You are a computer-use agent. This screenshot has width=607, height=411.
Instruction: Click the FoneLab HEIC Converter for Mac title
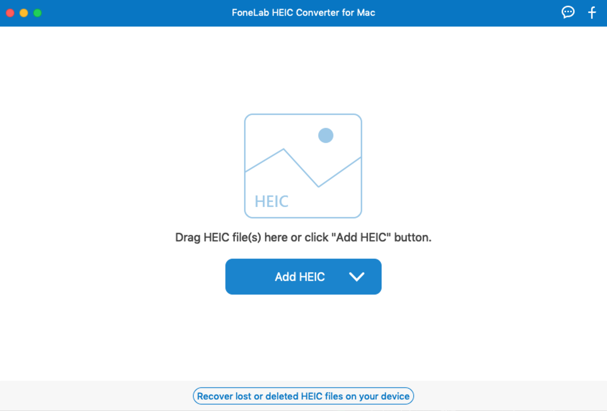303,13
